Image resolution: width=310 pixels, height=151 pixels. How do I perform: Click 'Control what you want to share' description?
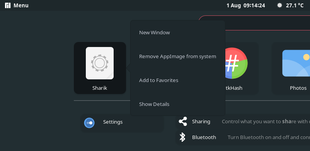point(266,121)
